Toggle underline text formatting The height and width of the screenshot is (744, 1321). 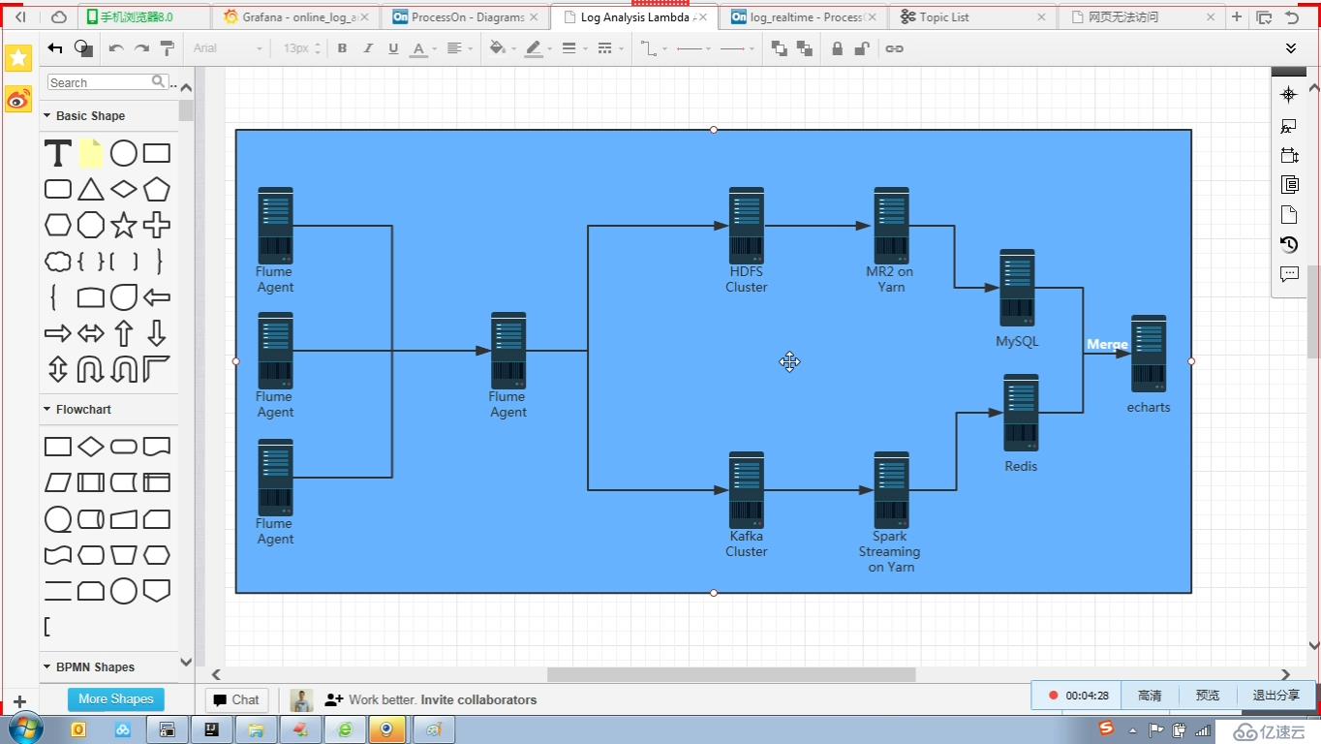[x=393, y=48]
